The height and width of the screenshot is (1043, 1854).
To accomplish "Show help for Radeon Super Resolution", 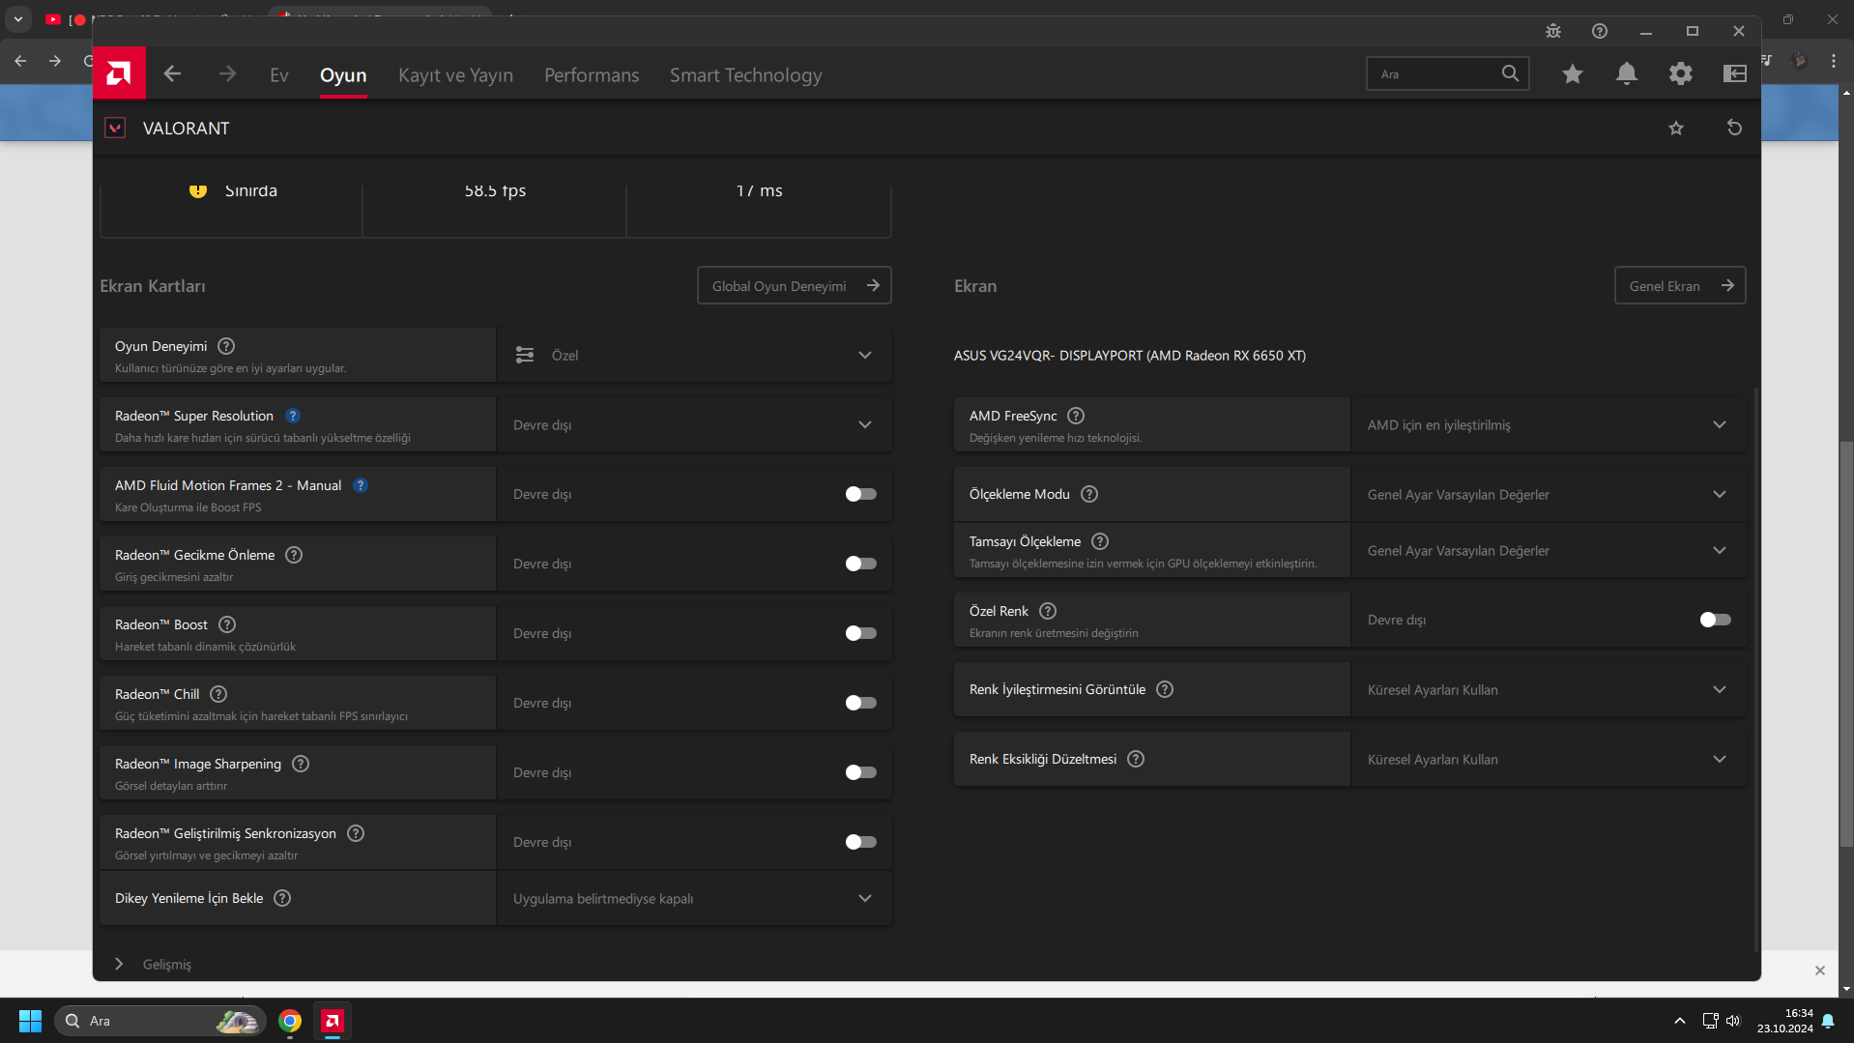I will (x=293, y=416).
